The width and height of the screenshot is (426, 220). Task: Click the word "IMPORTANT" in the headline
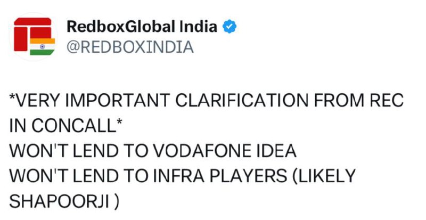pyautogui.click(x=117, y=100)
